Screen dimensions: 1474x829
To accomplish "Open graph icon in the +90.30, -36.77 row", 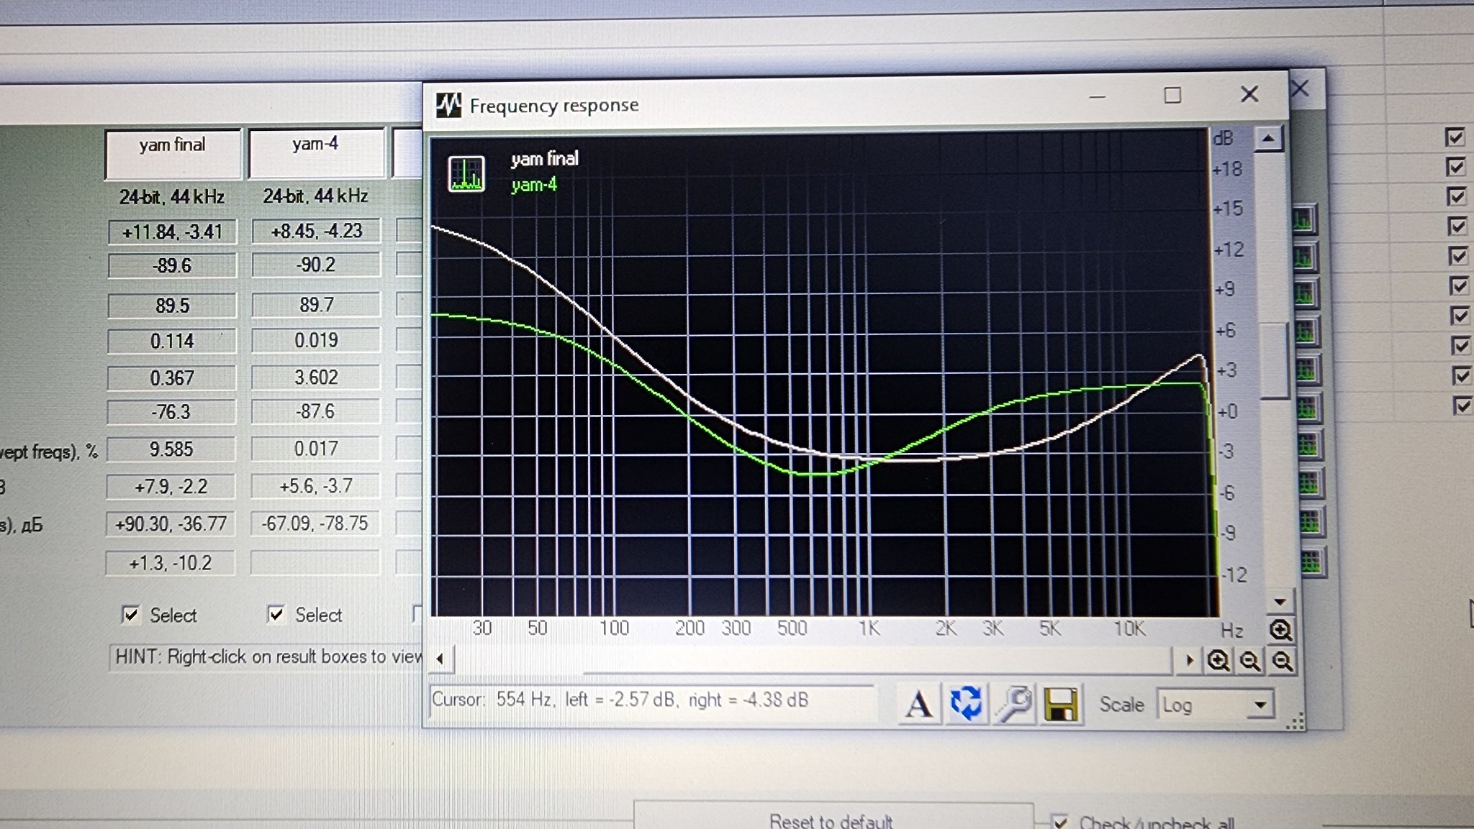I will pos(1311,521).
